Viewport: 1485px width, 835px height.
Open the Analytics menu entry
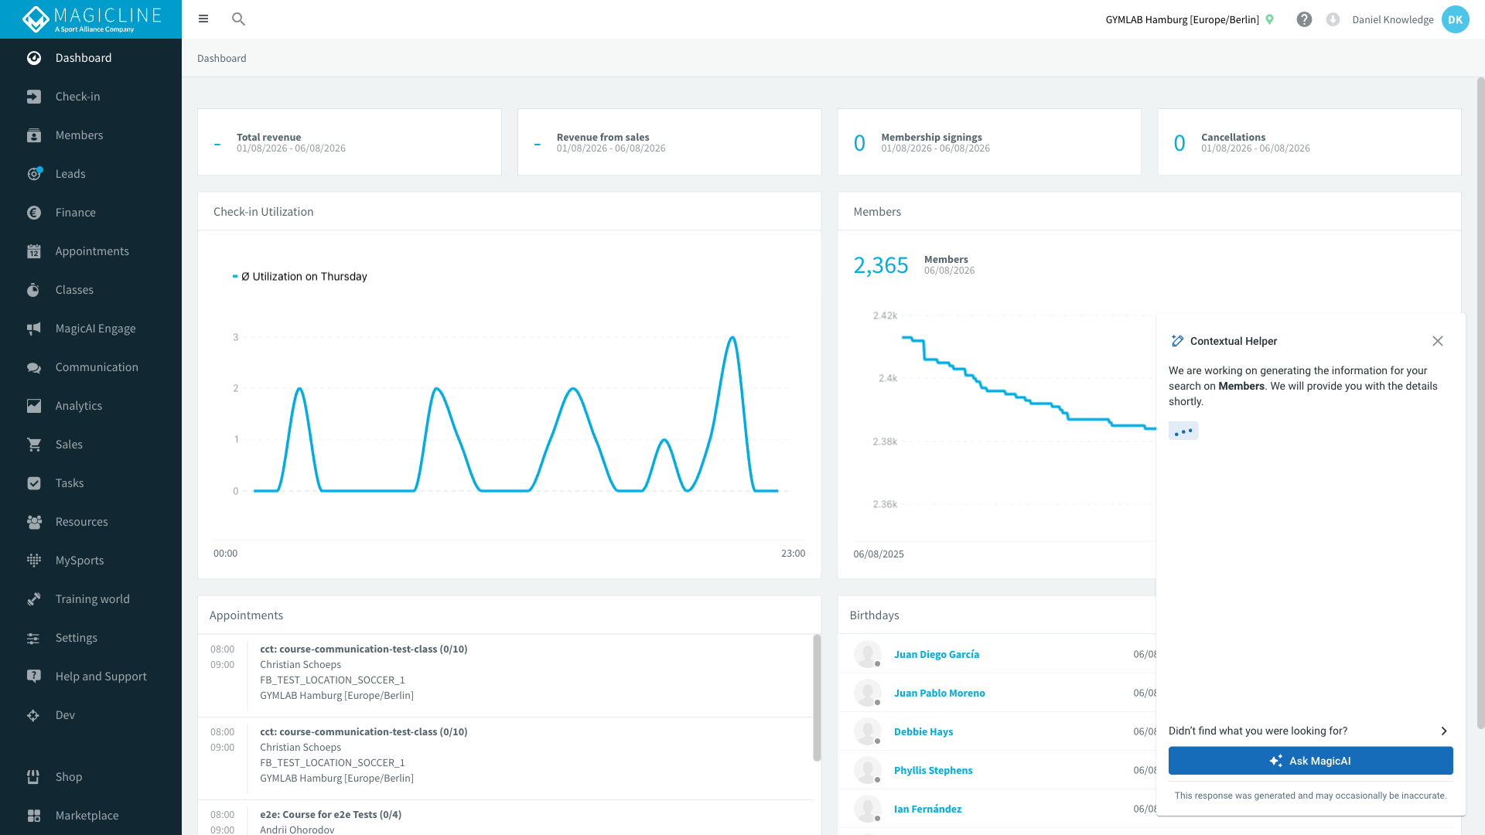coord(91,406)
